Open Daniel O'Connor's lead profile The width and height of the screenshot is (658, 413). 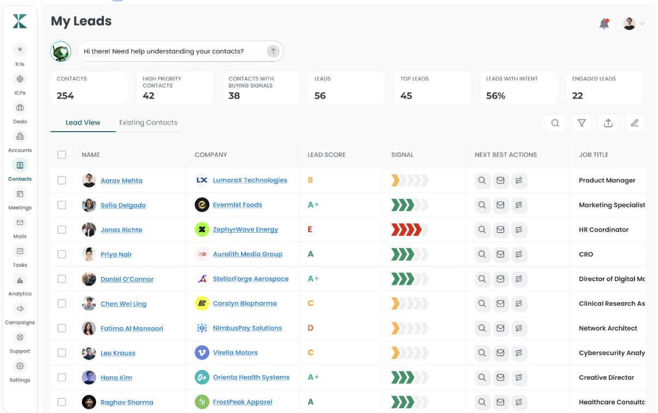click(x=127, y=279)
